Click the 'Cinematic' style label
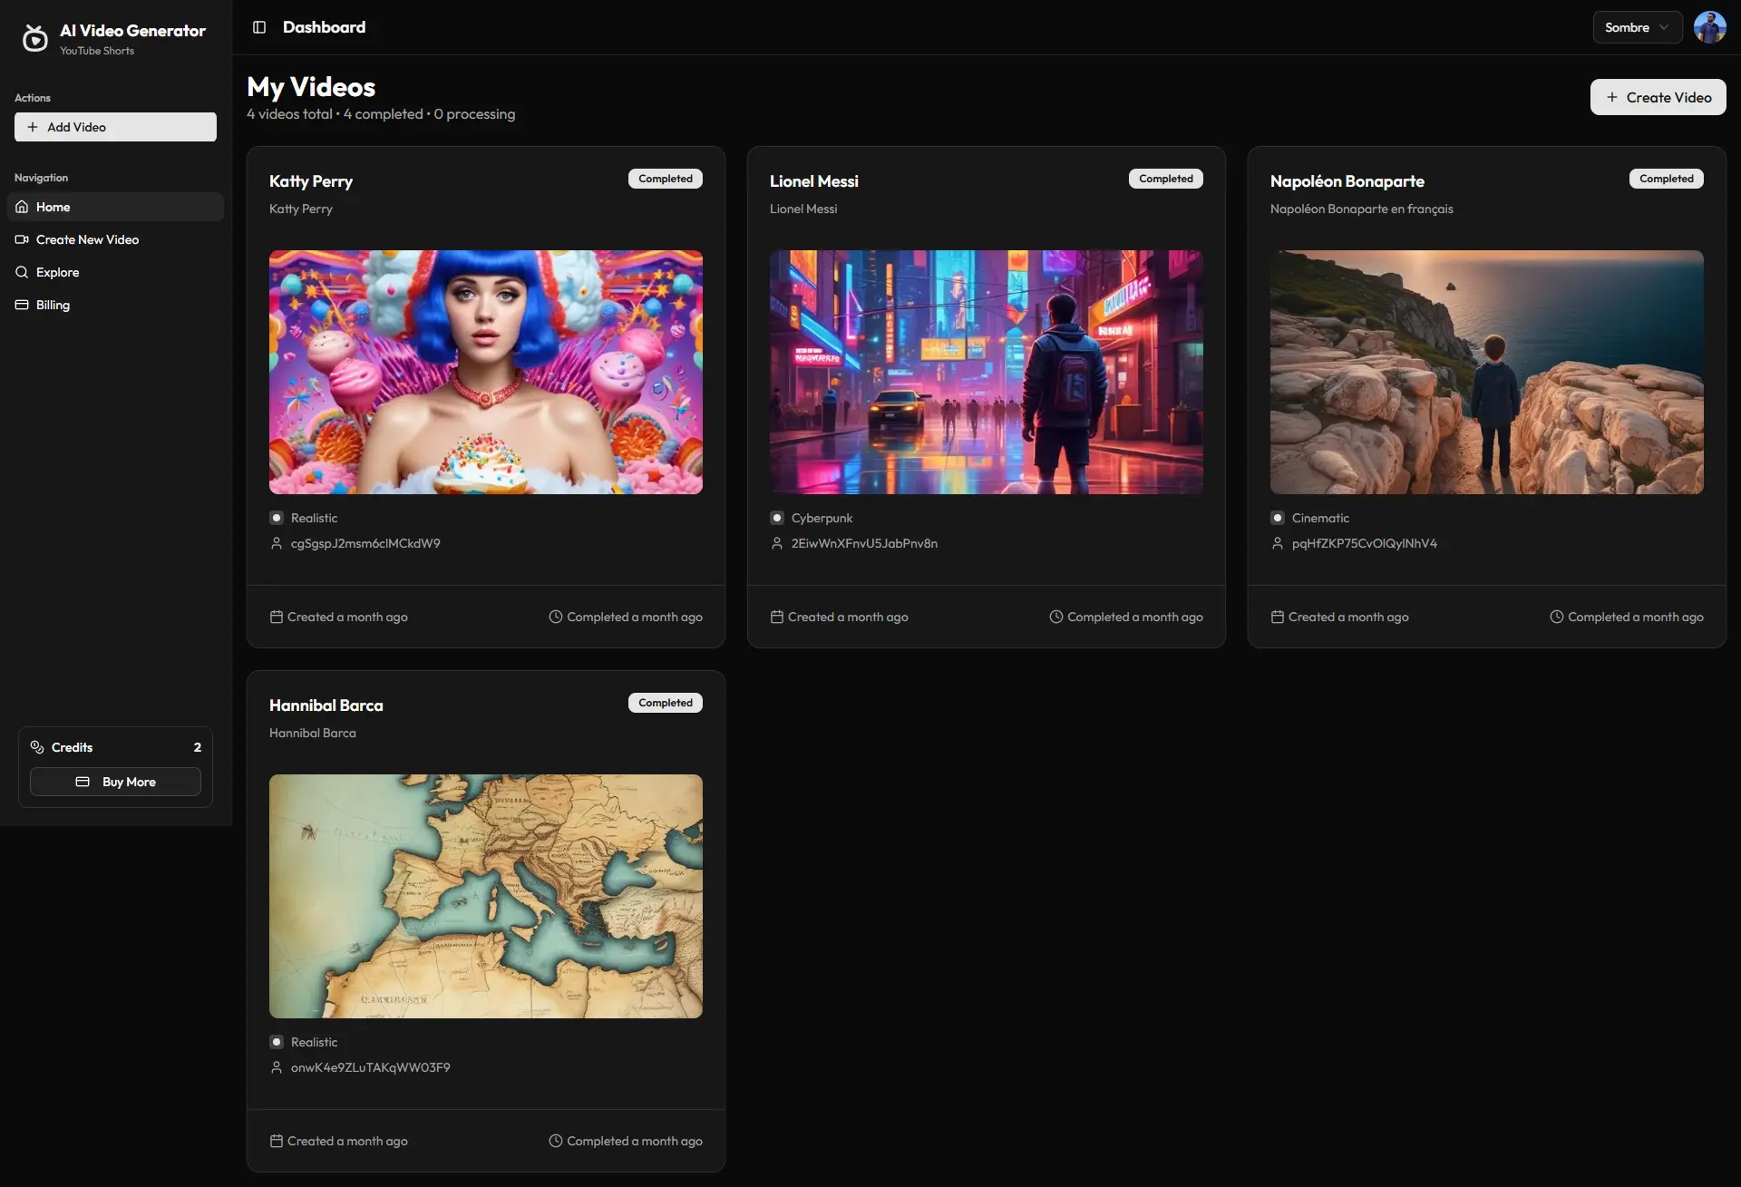 1320,518
